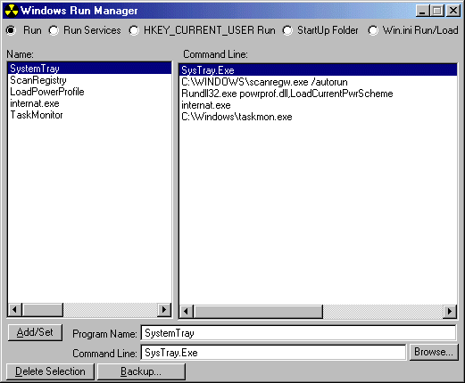Click the radiation icon in title bar

pos(12,11)
